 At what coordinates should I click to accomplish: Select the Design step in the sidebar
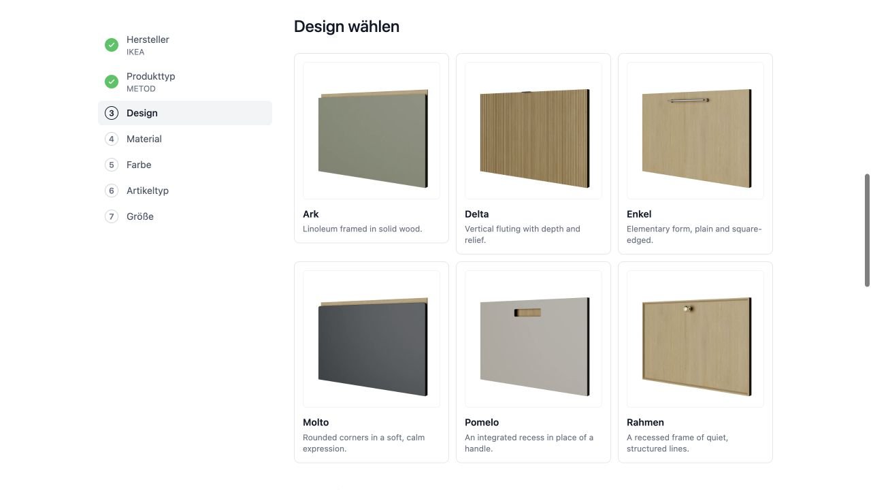pos(185,113)
